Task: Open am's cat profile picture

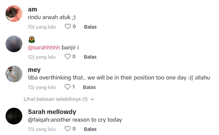Action: [14, 14]
